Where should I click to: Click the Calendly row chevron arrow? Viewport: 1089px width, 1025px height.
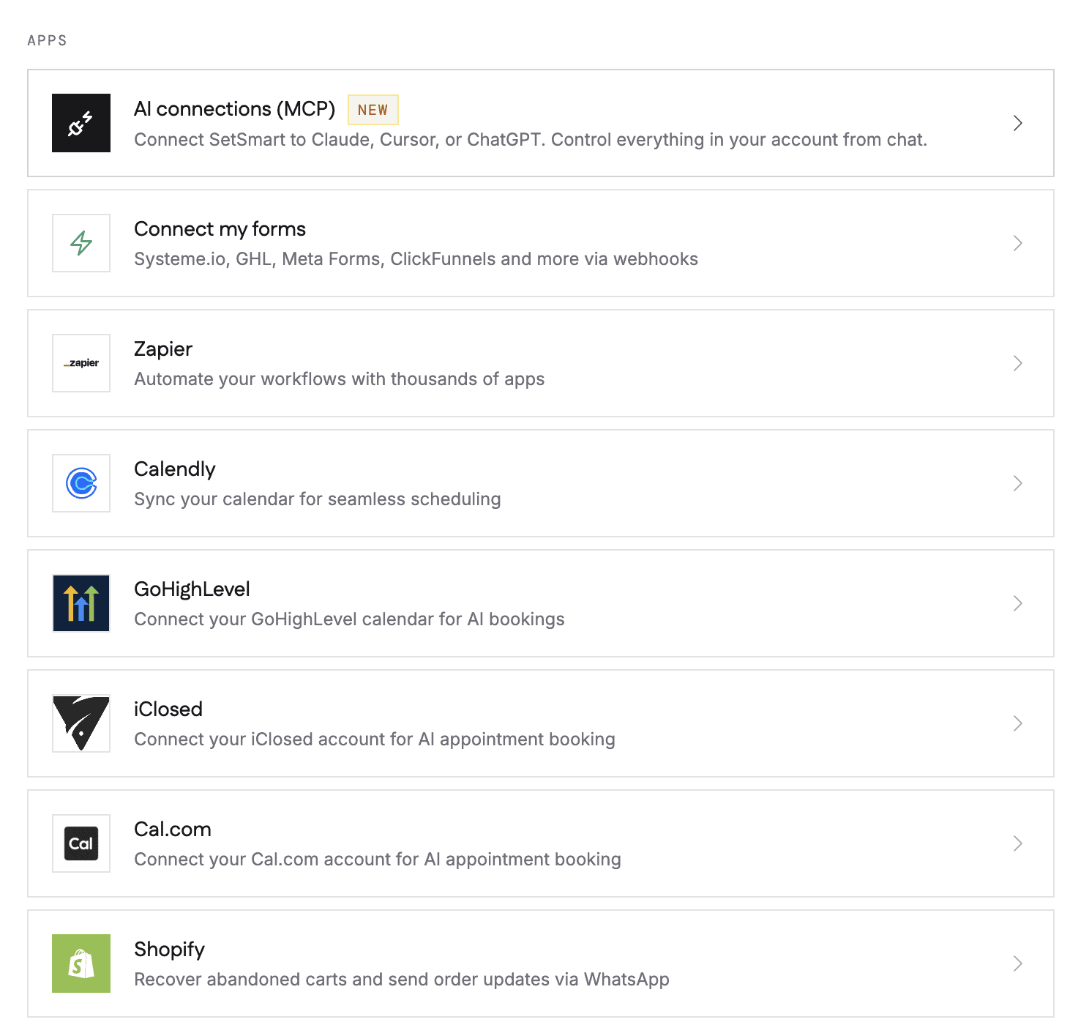point(1017,483)
